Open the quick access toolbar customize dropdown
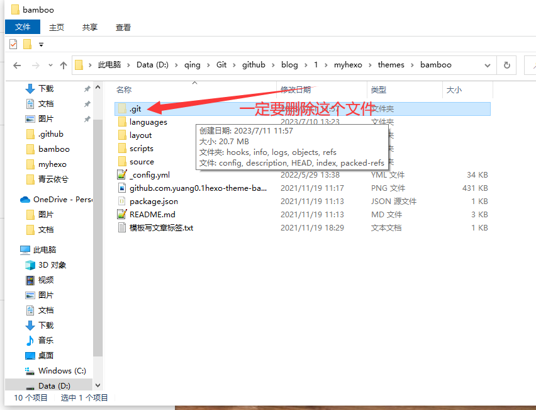 [x=41, y=45]
